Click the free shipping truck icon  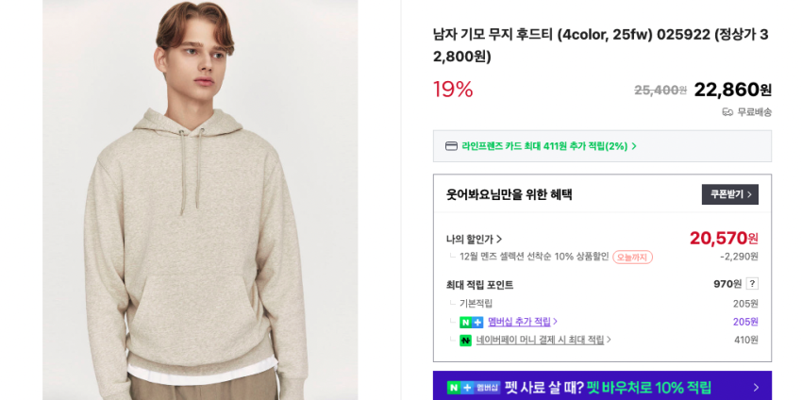727,112
